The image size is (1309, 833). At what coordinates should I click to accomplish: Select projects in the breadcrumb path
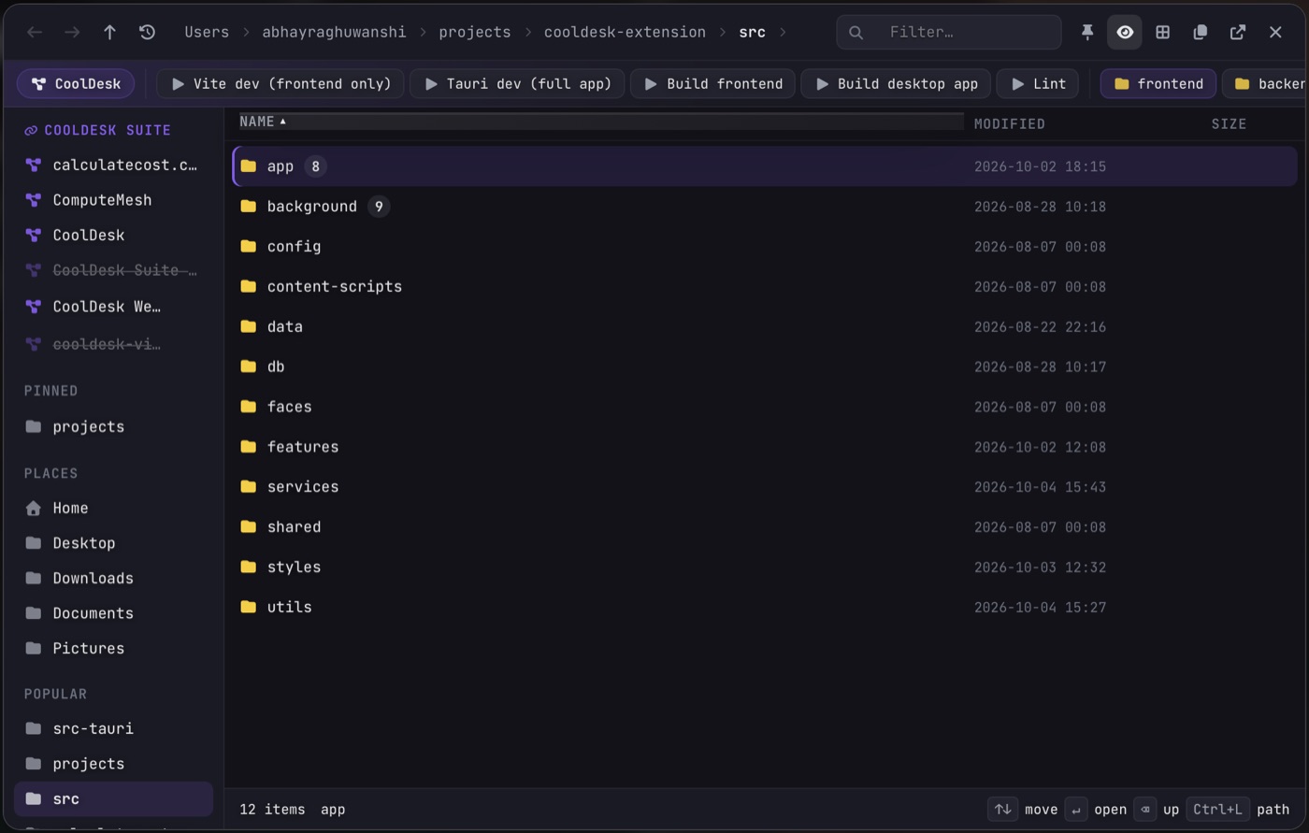click(x=475, y=32)
